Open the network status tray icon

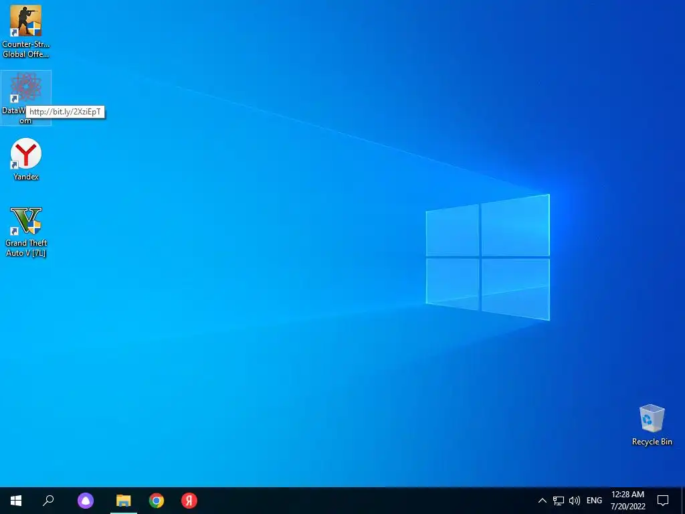[559, 501]
